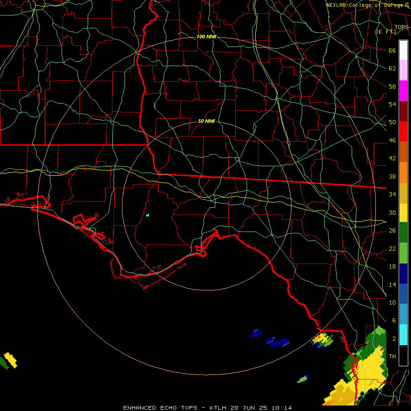The height and width of the screenshot is (411, 411).
Task: Click the white 66 kft color swatch
Action: [403, 50]
